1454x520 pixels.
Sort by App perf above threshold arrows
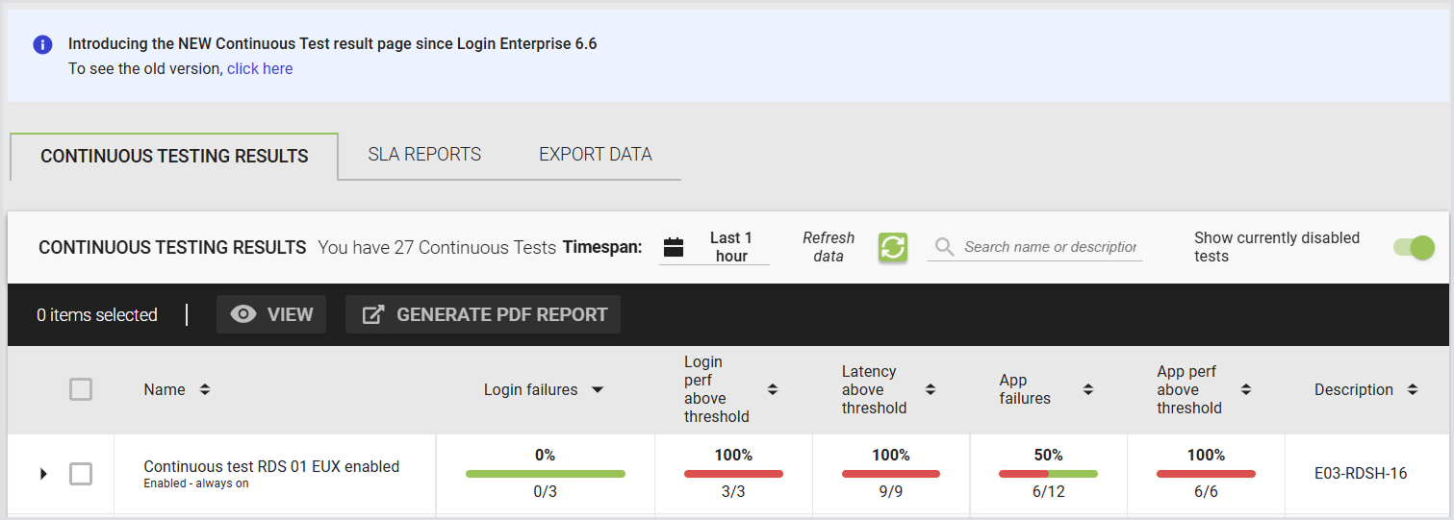pos(1246,389)
